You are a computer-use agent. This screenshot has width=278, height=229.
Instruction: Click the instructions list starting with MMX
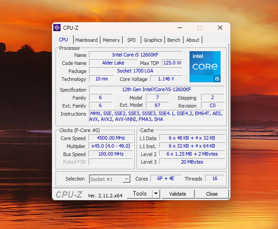pyautogui.click(x=157, y=116)
